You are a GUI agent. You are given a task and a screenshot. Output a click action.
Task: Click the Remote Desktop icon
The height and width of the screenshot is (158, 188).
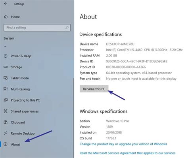(x=6, y=133)
